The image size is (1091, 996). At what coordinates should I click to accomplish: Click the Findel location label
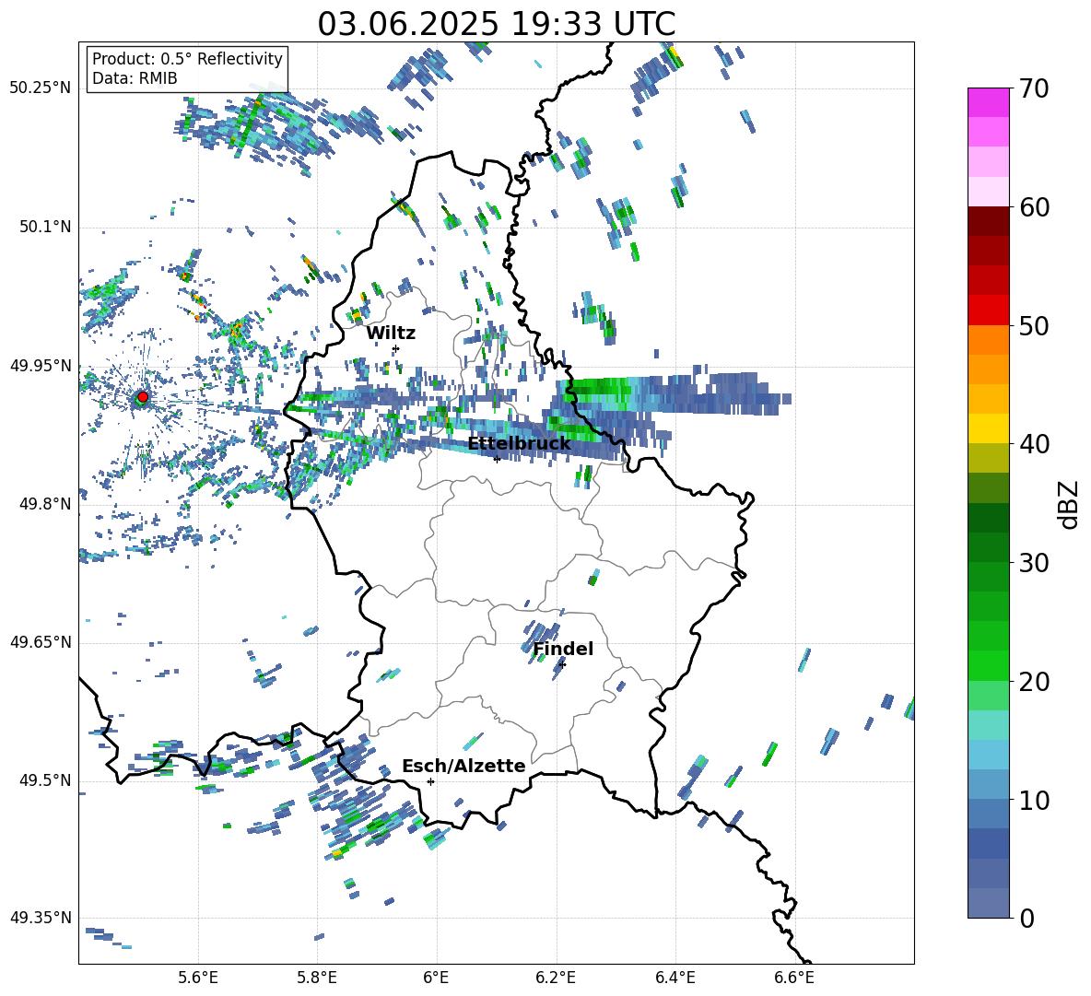tap(563, 649)
